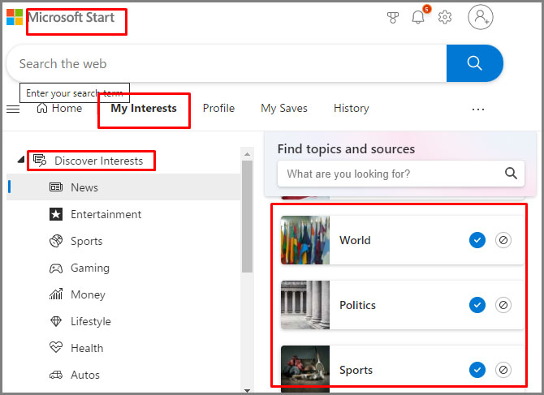
Task: Click the sidebar scrollbar down arrow
Action: click(247, 390)
